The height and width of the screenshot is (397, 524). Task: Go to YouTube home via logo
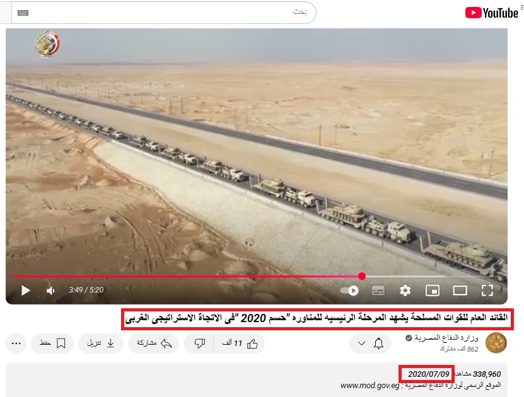tap(491, 13)
